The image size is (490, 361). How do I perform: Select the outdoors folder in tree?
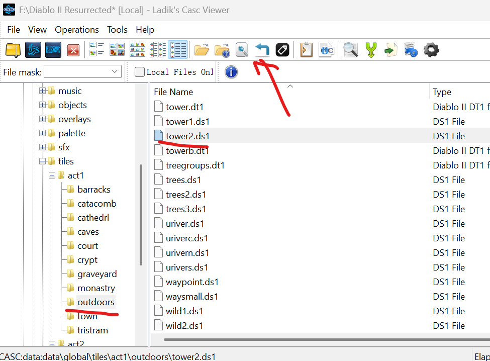pos(96,302)
